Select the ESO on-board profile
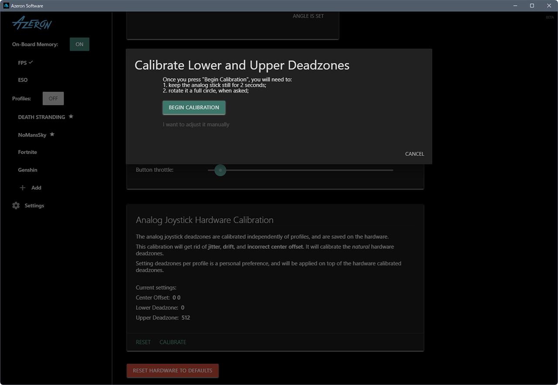Screen dimensions: 558x385 (x=23, y=80)
